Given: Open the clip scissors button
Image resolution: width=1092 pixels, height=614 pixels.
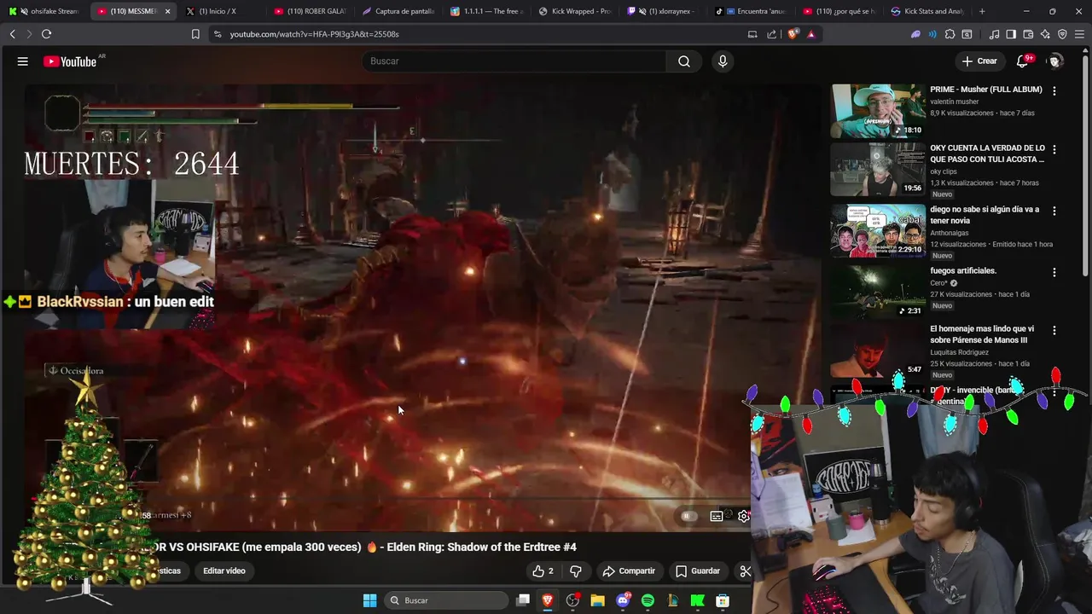Looking at the screenshot, I should click(x=745, y=571).
